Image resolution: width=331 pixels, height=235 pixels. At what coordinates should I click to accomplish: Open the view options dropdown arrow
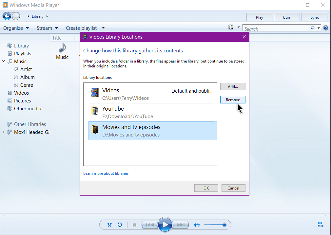coord(239,27)
